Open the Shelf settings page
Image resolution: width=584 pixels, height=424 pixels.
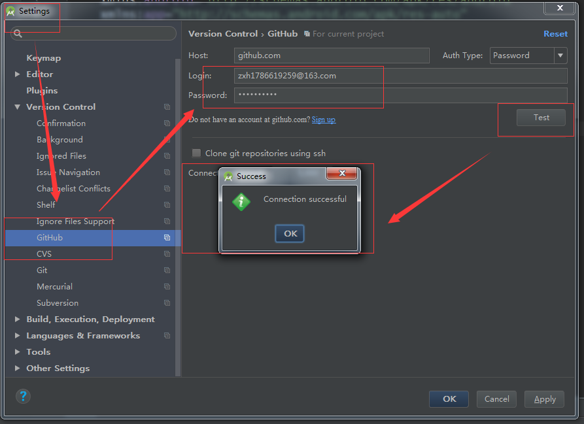pyautogui.click(x=46, y=205)
